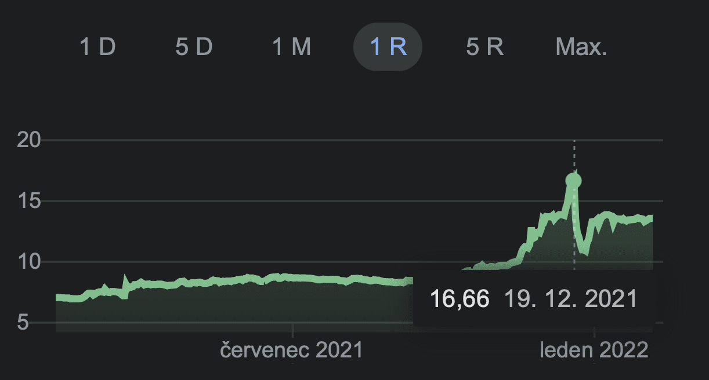Click the 16,66 value in tooltip
This screenshot has height=380, width=709.
pyautogui.click(x=460, y=299)
